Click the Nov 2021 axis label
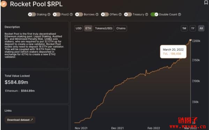The height and width of the screenshot is (130, 209). [x=81, y=128]
